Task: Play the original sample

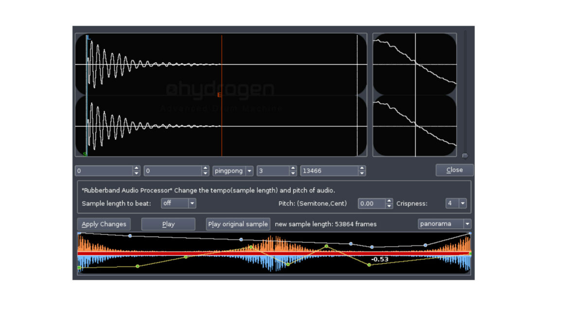Action: 238,224
